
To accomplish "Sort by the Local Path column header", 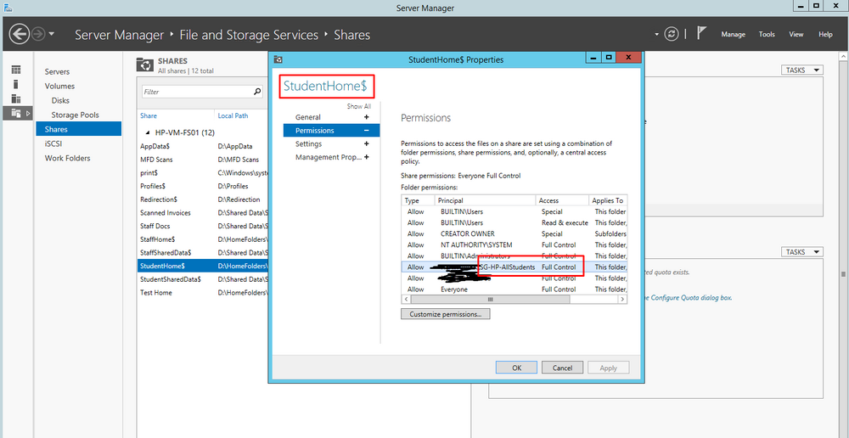I will click(233, 115).
